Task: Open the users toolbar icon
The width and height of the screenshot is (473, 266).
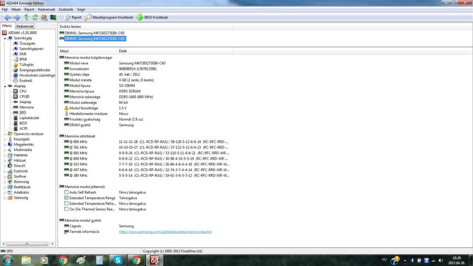Action: (44, 17)
